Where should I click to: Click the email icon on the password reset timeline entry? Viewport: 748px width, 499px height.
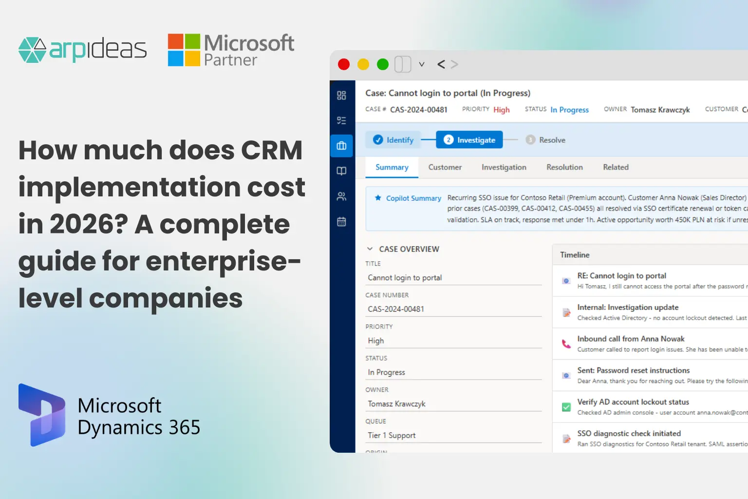coord(566,375)
